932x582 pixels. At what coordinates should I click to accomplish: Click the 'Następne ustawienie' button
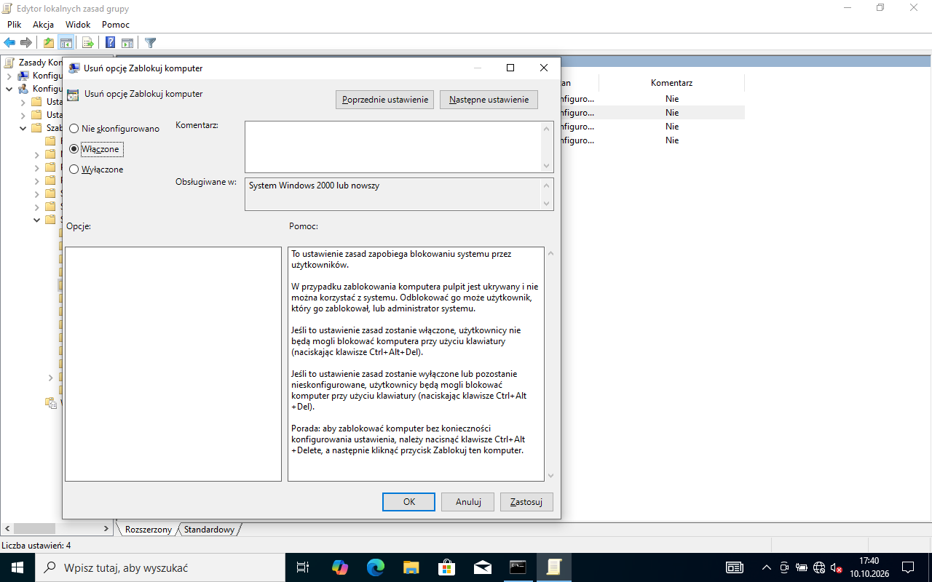[x=489, y=100]
